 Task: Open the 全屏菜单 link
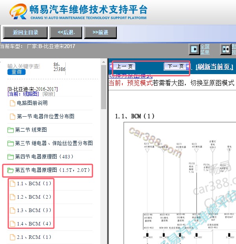pyautogui.click(x=205, y=49)
